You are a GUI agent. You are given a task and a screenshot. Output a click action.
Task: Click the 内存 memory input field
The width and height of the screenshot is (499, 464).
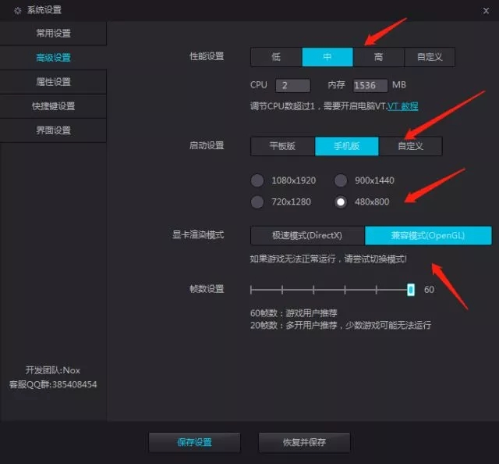click(x=370, y=85)
